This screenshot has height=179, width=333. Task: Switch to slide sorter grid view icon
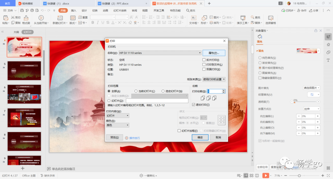pos(252,176)
